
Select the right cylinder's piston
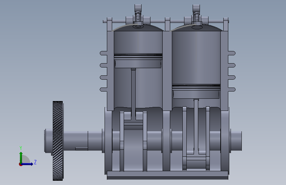point(196,92)
